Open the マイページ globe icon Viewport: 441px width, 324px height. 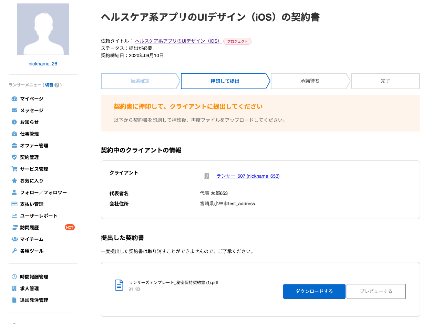click(x=14, y=99)
